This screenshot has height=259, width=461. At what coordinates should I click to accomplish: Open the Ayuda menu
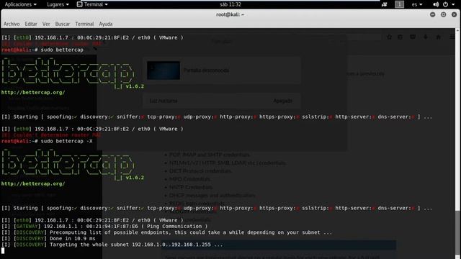[106, 24]
